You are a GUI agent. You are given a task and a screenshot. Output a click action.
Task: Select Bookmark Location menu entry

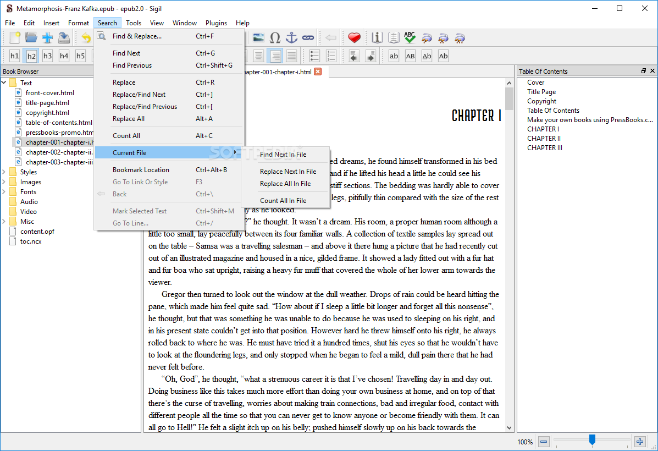169,169
